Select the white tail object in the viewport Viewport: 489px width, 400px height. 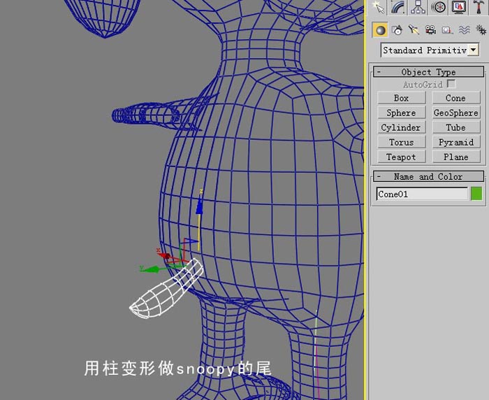(x=167, y=290)
